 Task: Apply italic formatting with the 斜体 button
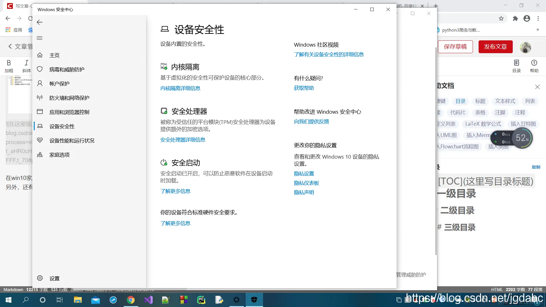click(26, 66)
